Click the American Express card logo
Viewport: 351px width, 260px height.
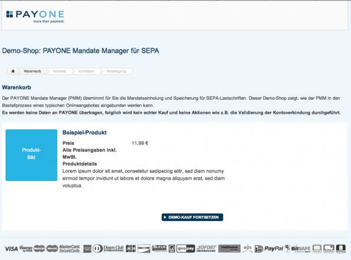pyautogui.click(x=87, y=249)
